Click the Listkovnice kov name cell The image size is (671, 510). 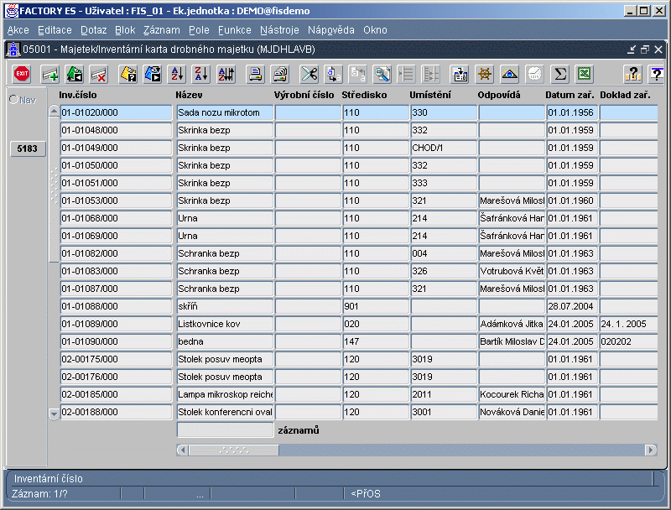click(225, 324)
